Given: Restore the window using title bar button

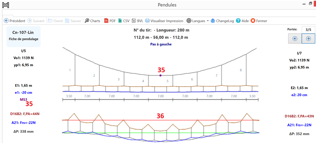Looking at the screenshot, I should [310, 4].
